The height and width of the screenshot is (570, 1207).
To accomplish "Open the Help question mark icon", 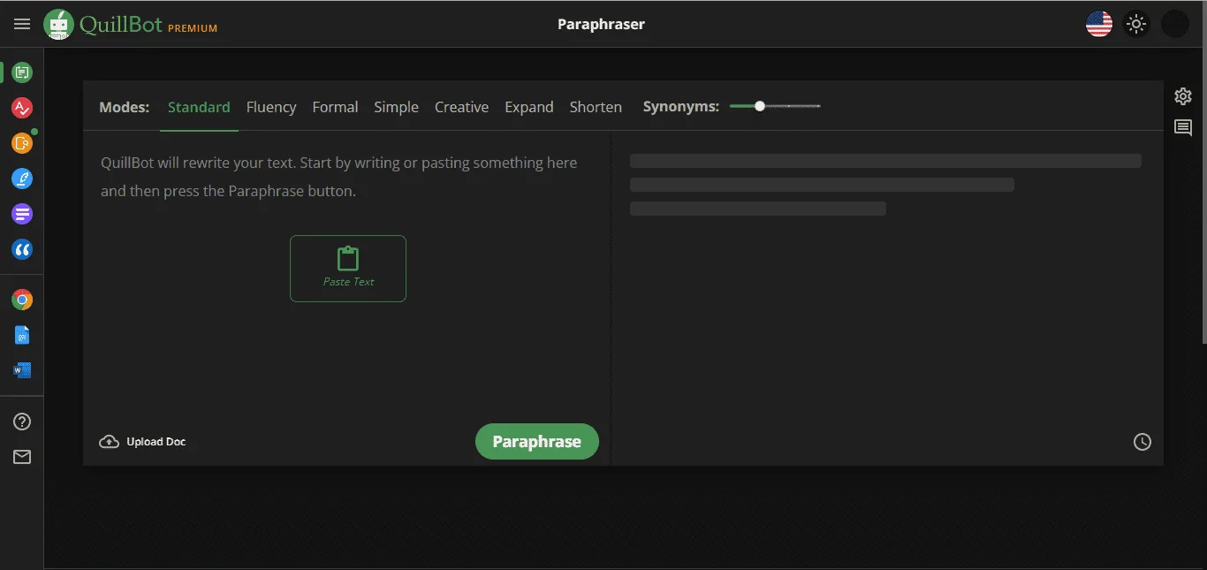I will (22, 422).
